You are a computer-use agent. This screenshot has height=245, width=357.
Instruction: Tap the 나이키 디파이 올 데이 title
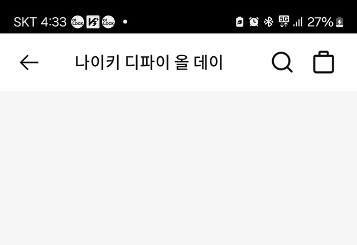pos(149,62)
